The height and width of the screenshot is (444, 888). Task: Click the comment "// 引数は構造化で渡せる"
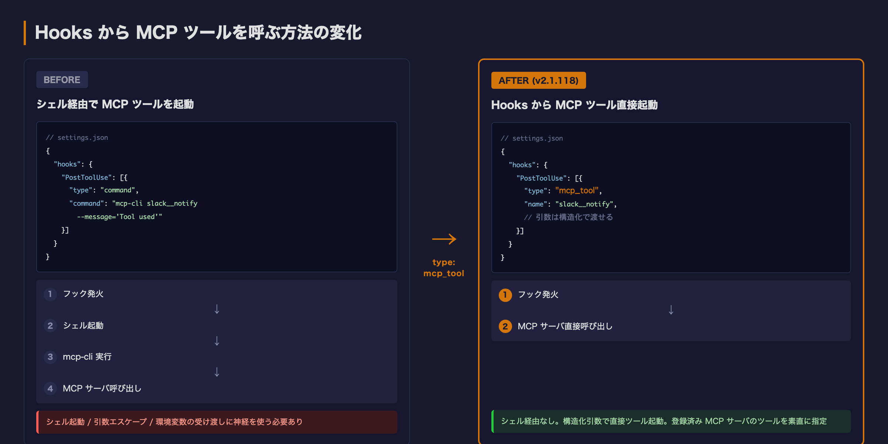click(568, 217)
